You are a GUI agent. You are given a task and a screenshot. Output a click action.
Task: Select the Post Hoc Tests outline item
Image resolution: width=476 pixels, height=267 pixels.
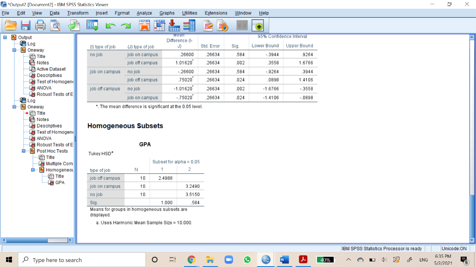point(52,151)
